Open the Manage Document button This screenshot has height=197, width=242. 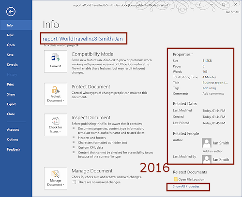(x=56, y=178)
